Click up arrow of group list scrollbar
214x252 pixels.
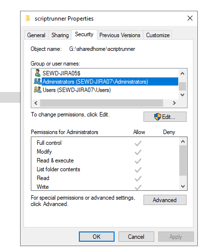183,73
